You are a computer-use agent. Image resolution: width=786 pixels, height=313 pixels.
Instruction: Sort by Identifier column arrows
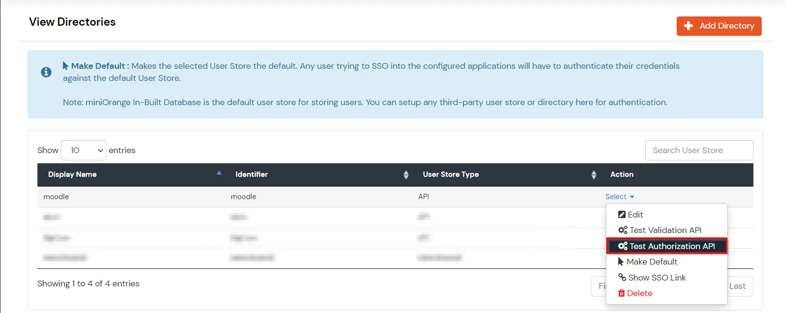point(406,175)
